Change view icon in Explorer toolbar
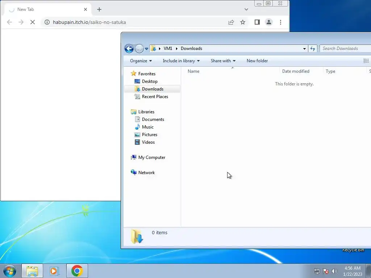This screenshot has width=371, height=278. (366, 61)
